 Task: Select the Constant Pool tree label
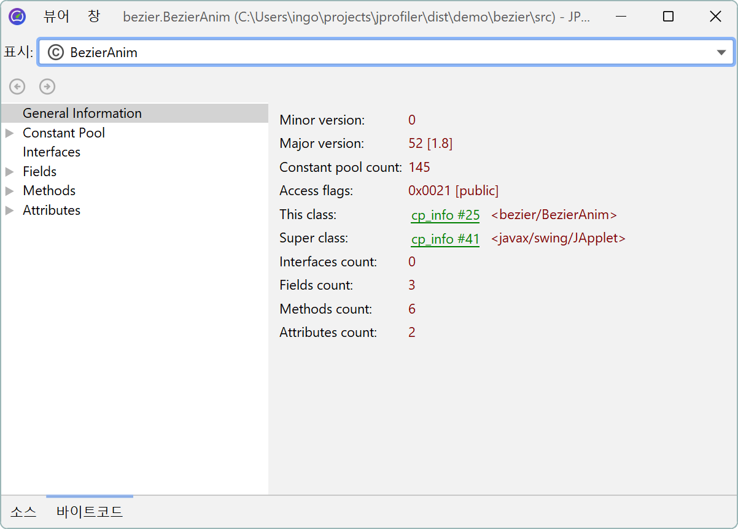[64, 133]
